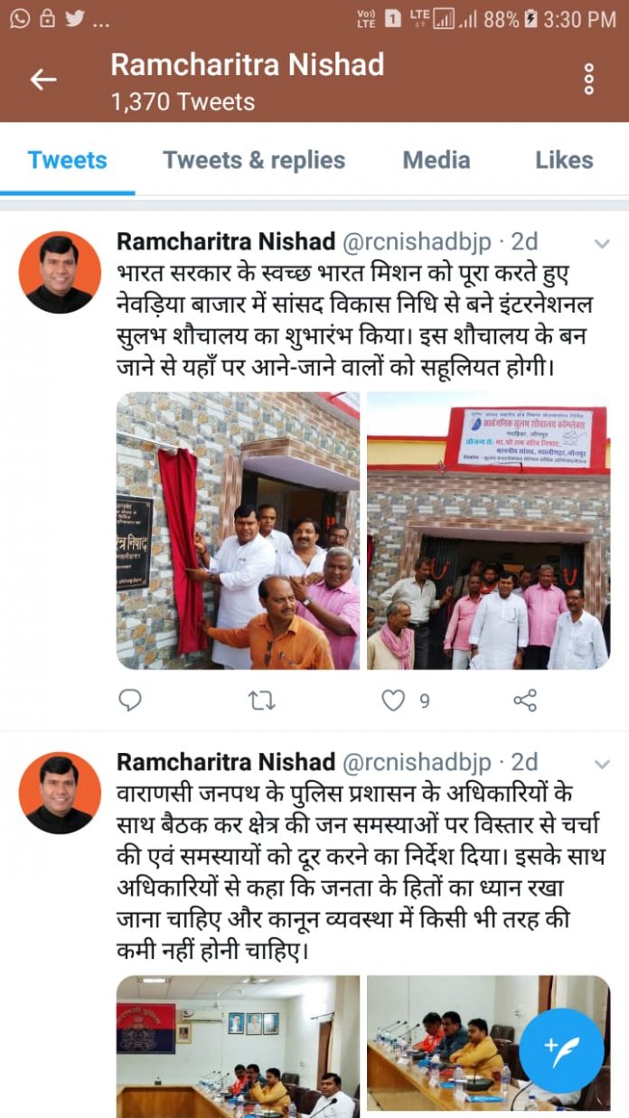The width and height of the screenshot is (629, 1118).
Task: View the police meeting room photo
Action: [238, 1047]
